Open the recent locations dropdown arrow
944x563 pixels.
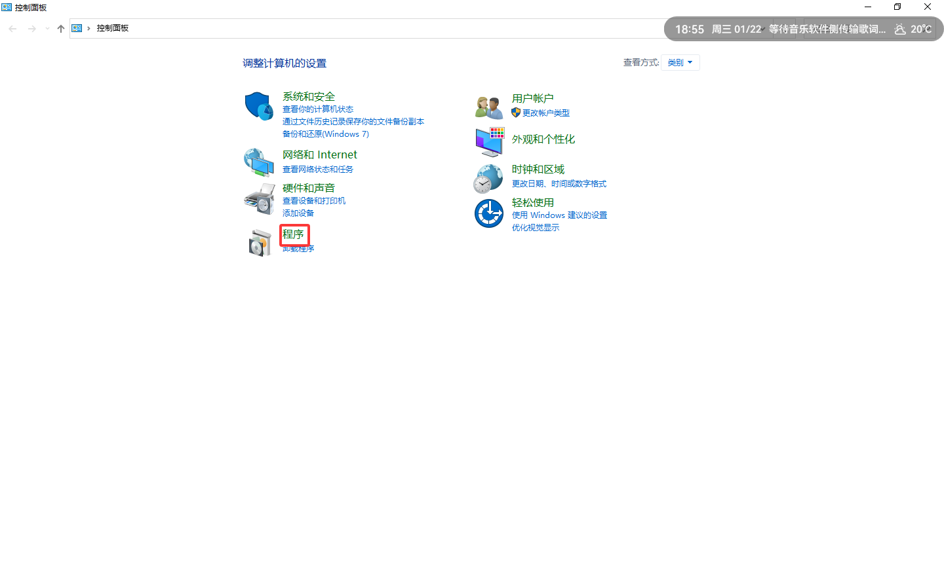tap(47, 29)
